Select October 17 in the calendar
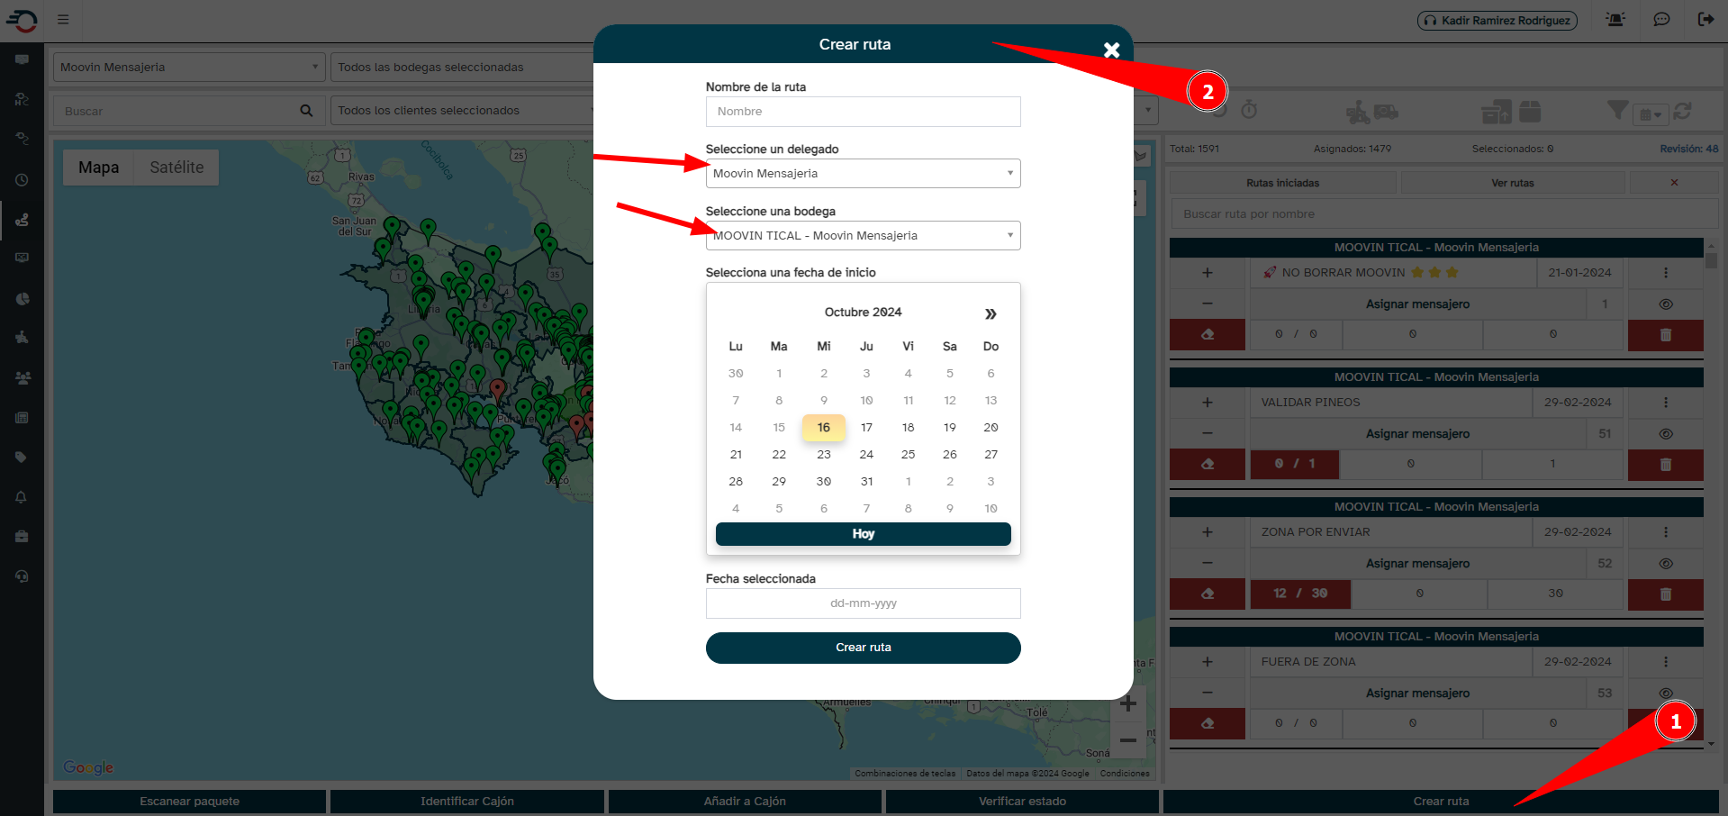Image resolution: width=1728 pixels, height=816 pixels. 866,428
